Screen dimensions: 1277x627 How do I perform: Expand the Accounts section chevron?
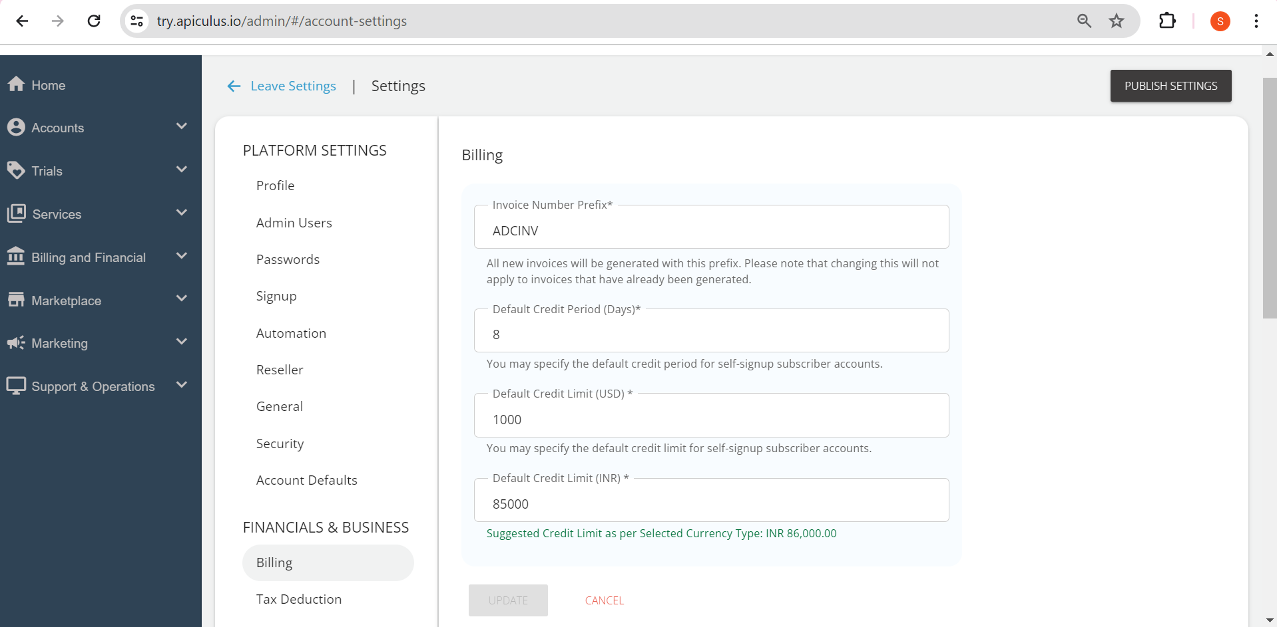[x=181, y=126]
